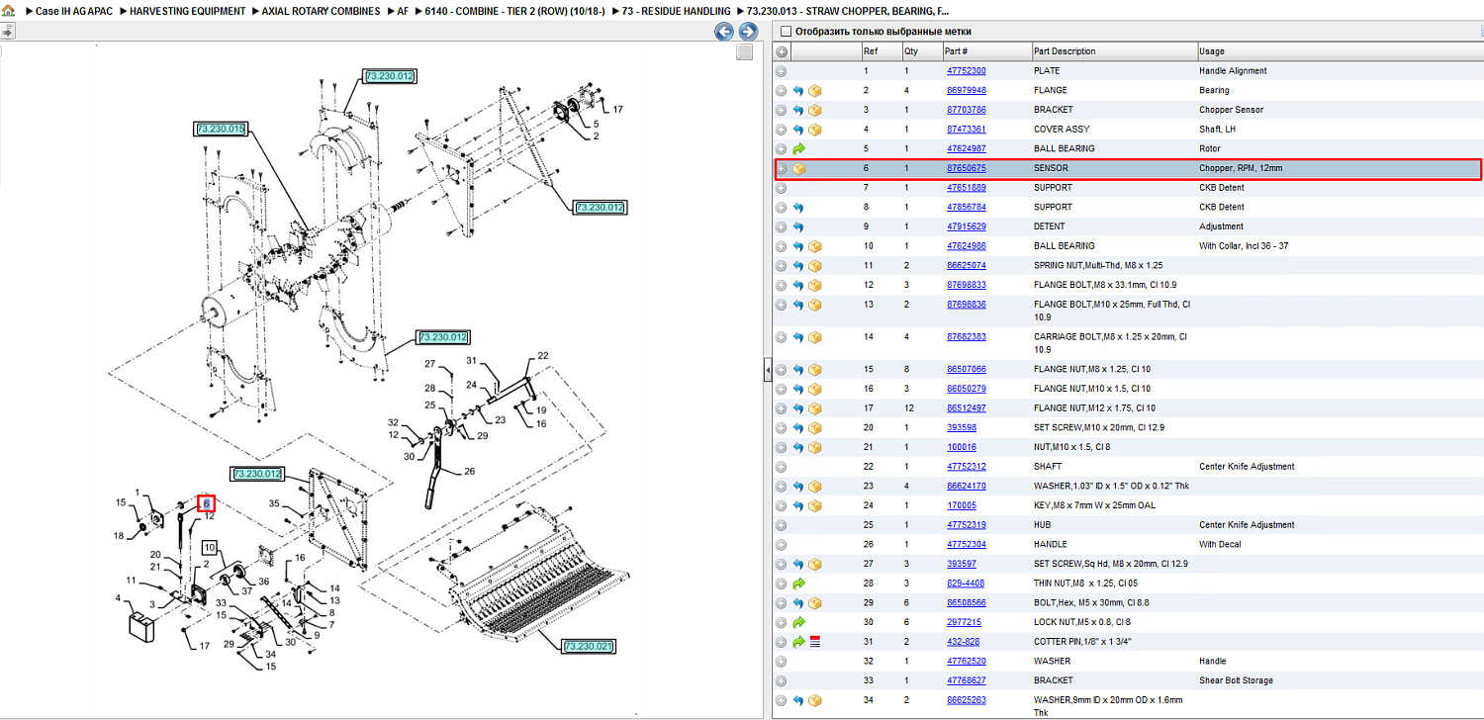Open part number 86979948 link
This screenshot has width=1484, height=720.
(966, 91)
